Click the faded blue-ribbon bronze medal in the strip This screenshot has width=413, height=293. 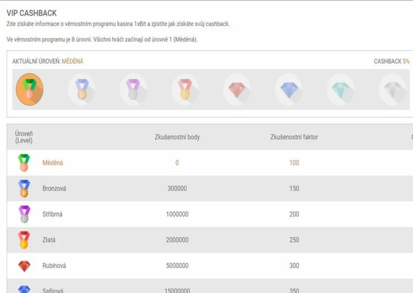(81, 89)
